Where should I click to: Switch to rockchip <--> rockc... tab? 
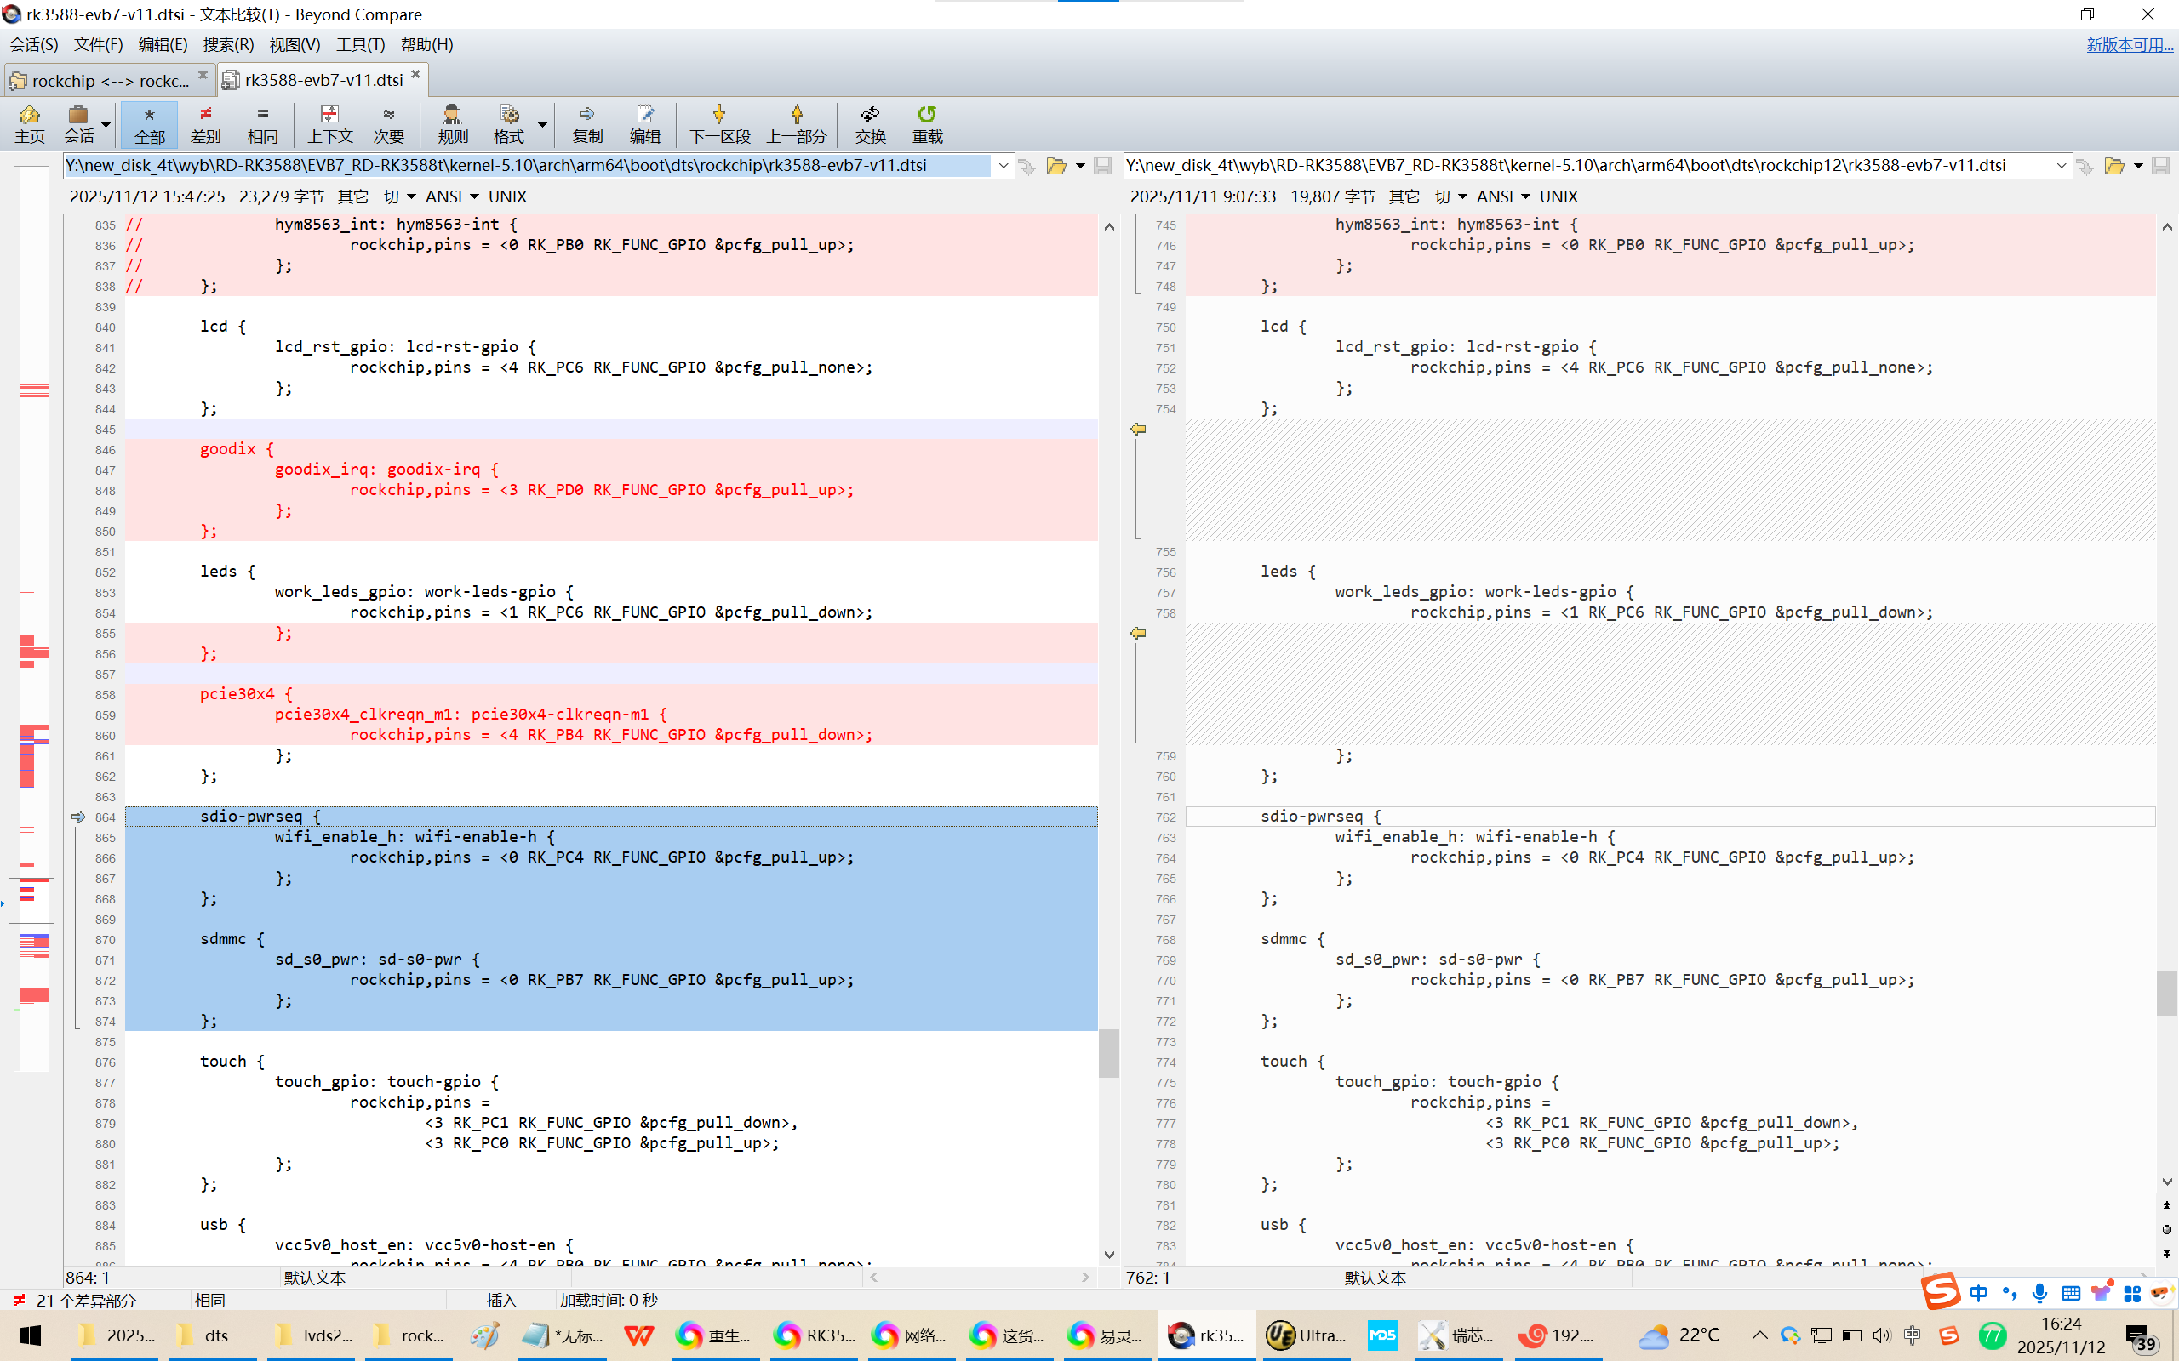pos(108,80)
